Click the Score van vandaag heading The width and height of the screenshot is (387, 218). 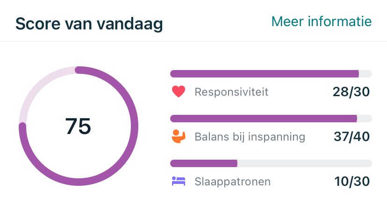coord(89,23)
